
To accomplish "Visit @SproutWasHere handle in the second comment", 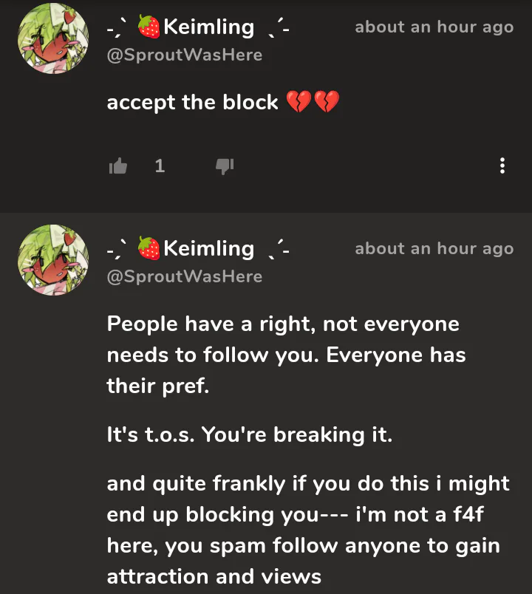I will pos(185,277).
